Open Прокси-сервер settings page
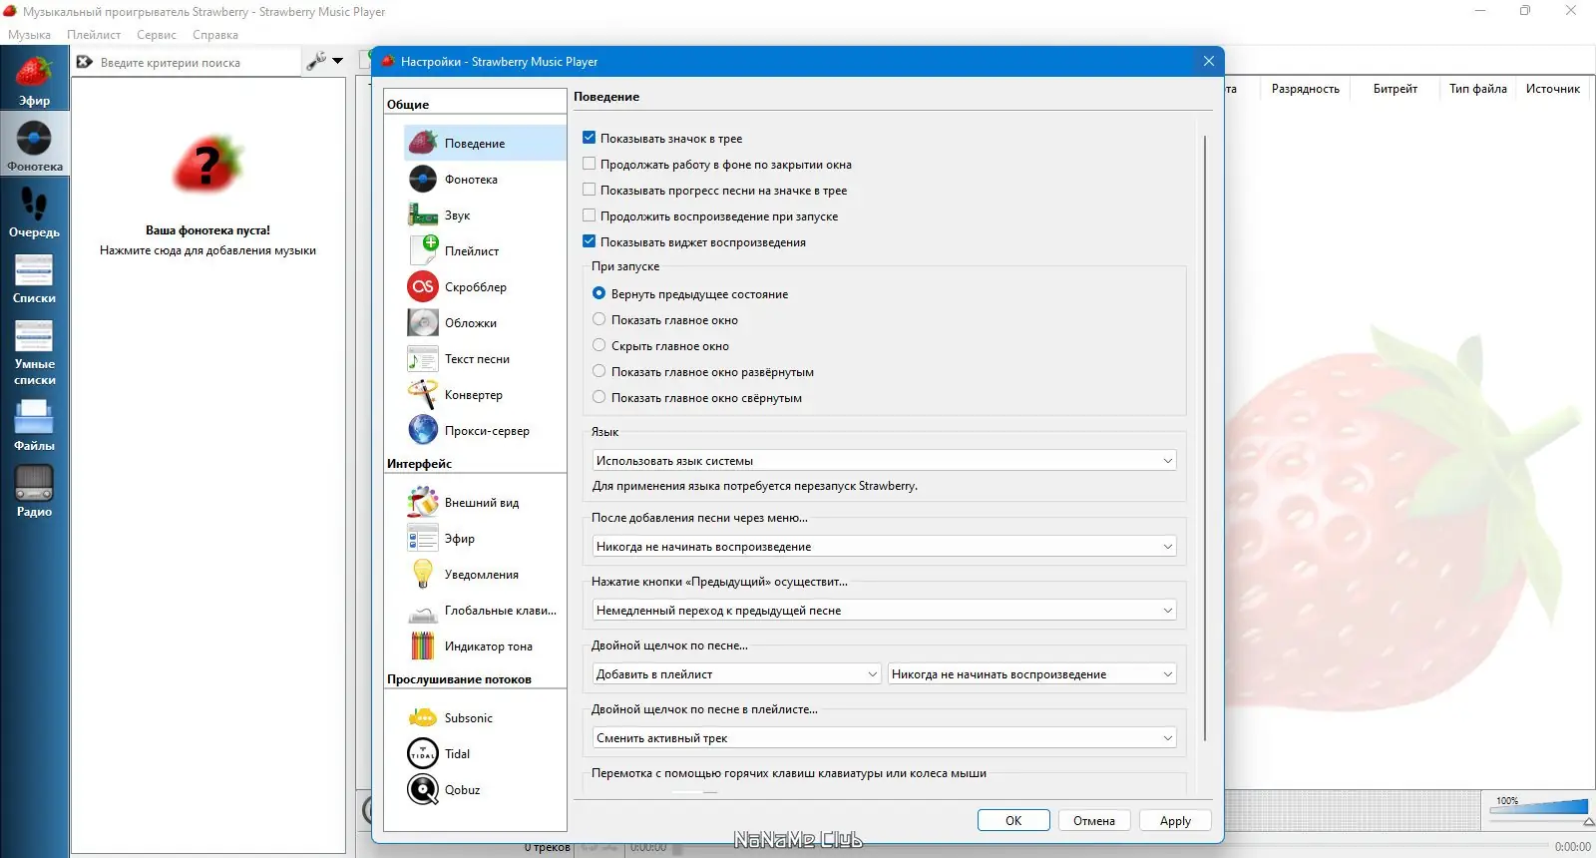The height and width of the screenshot is (858, 1596). click(x=485, y=431)
